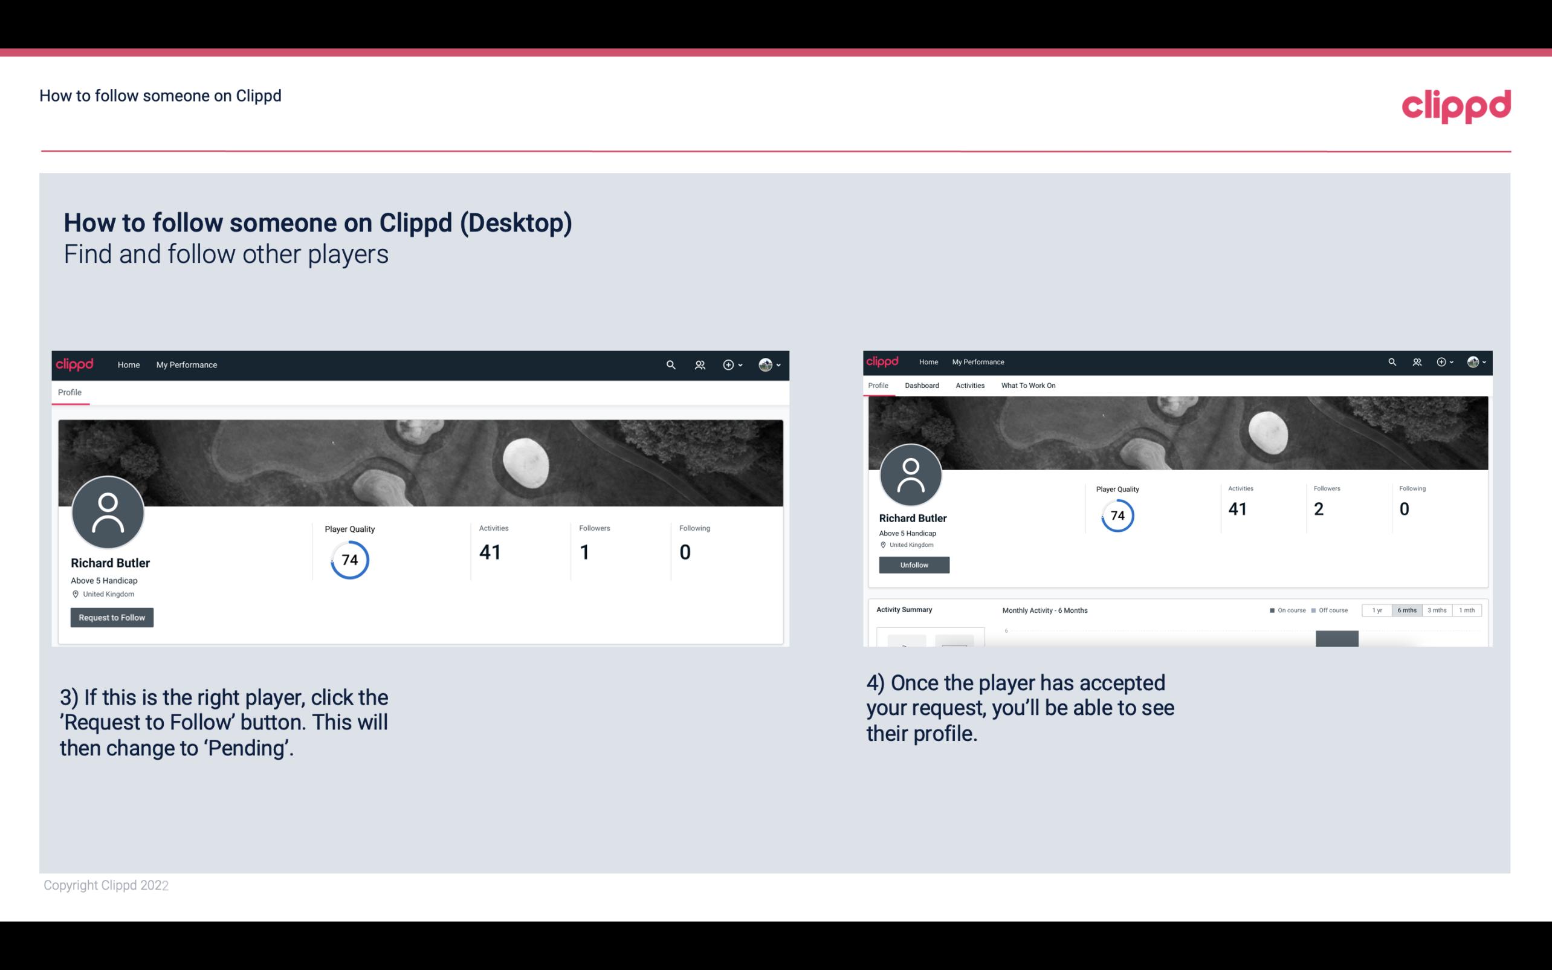The height and width of the screenshot is (970, 1552).
Task: Click the 'What To Work On' tab
Action: point(1028,386)
